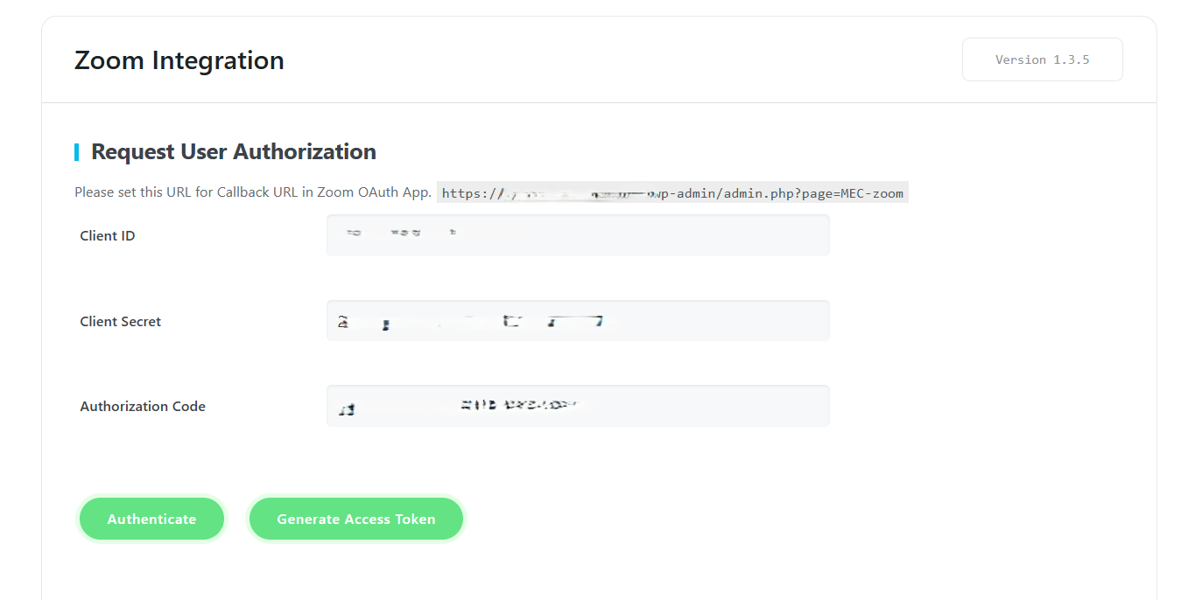The image size is (1195, 600).
Task: Select the Client Secret input field
Action: click(x=578, y=320)
